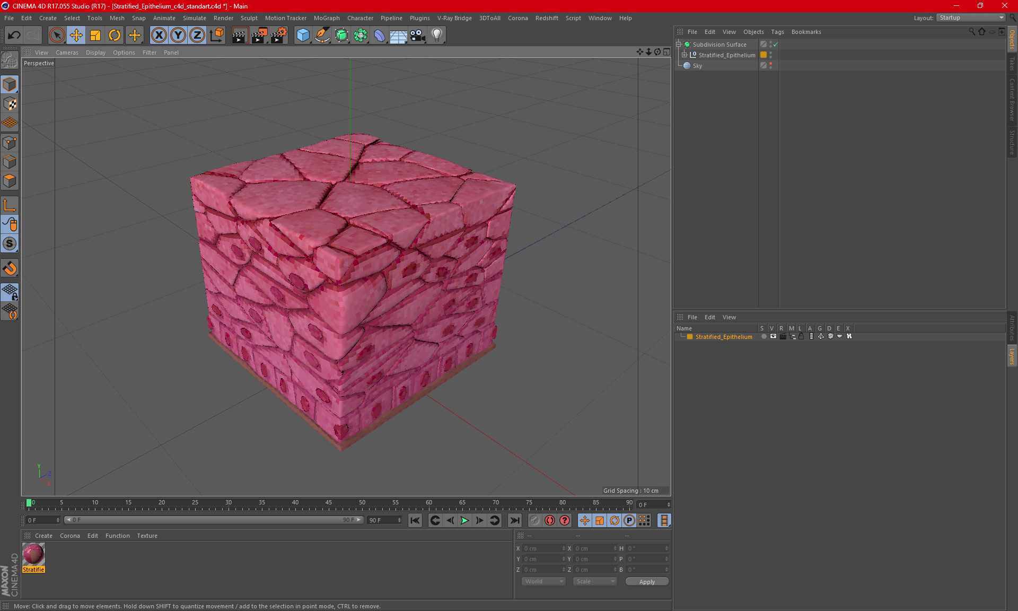Image resolution: width=1018 pixels, height=611 pixels.
Task: Click Play forward button
Action: (464, 520)
